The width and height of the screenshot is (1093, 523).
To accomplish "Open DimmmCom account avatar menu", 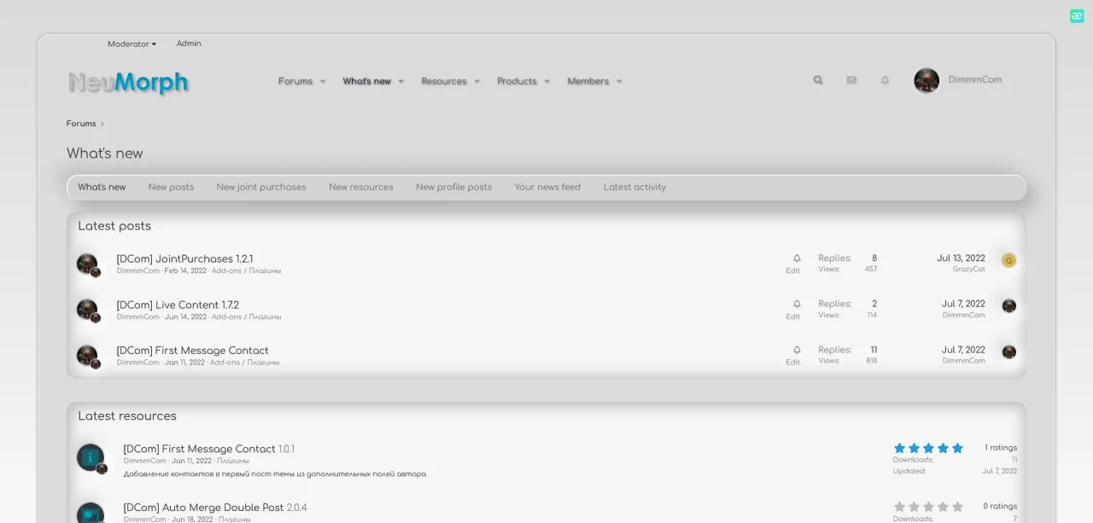I will pyautogui.click(x=926, y=80).
